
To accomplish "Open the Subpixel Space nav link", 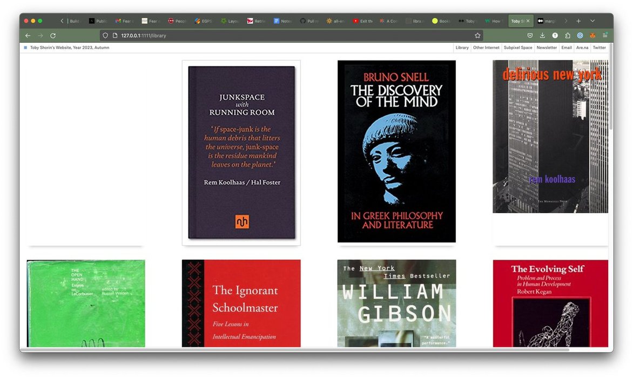I will click(x=518, y=48).
